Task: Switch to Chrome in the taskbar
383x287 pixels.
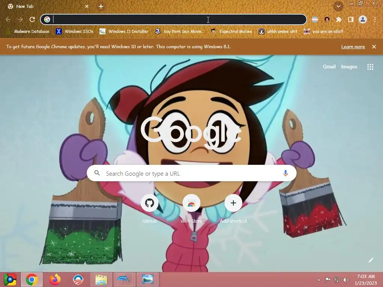Action: pyautogui.click(x=32, y=280)
